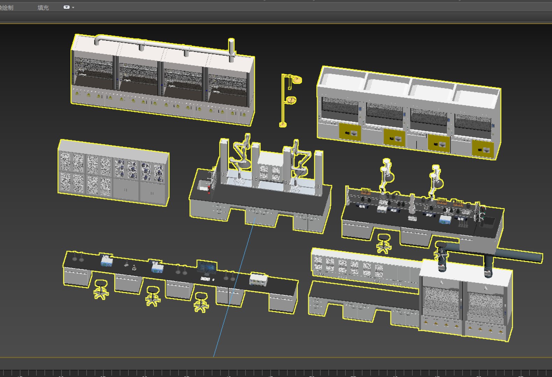Open the 填充 ribbon tab

43,7
